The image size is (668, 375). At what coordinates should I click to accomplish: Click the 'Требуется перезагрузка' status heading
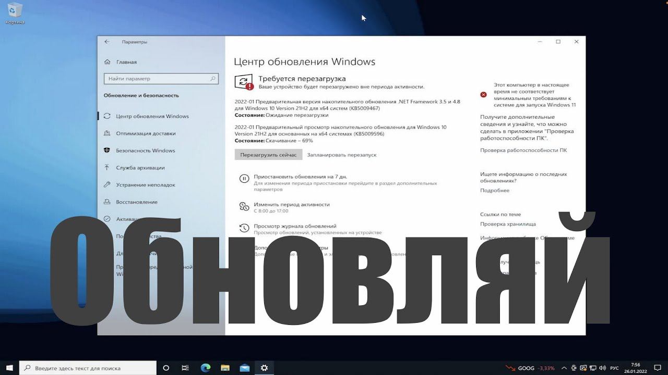pyautogui.click(x=302, y=79)
